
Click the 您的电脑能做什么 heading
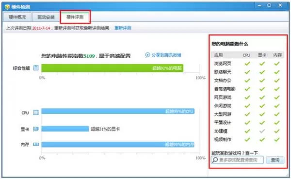pos(230,44)
